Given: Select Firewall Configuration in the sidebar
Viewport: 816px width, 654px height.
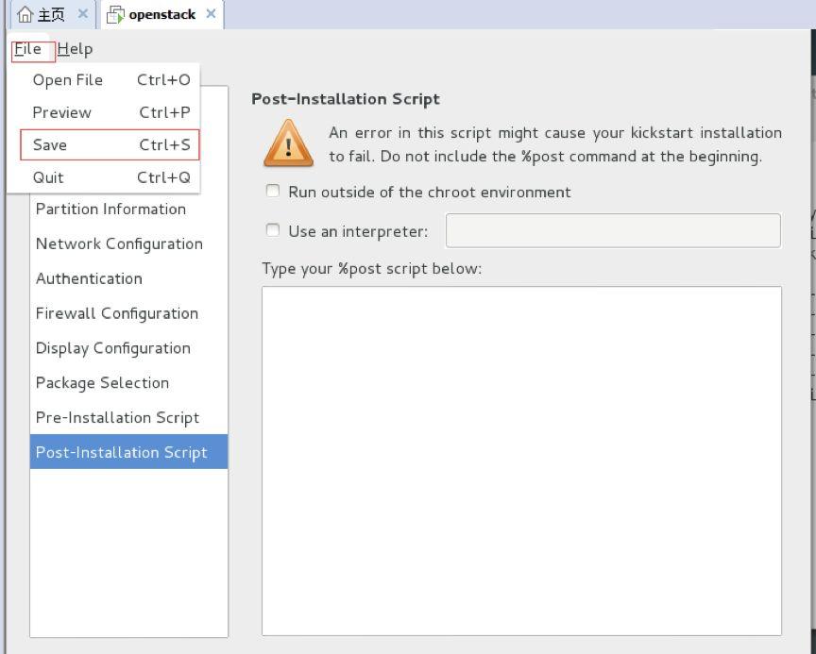Looking at the screenshot, I should click(x=117, y=313).
